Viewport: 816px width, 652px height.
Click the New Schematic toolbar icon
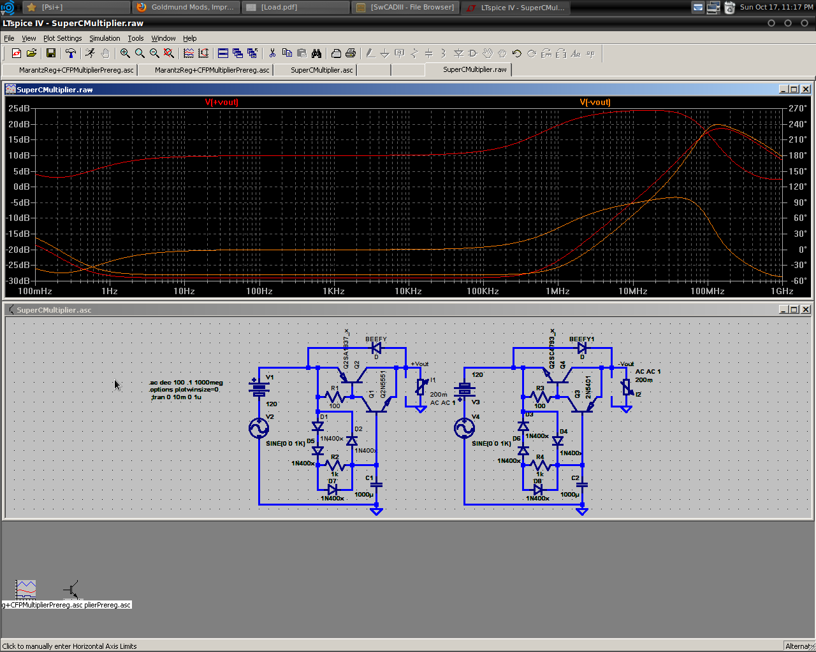(17, 53)
